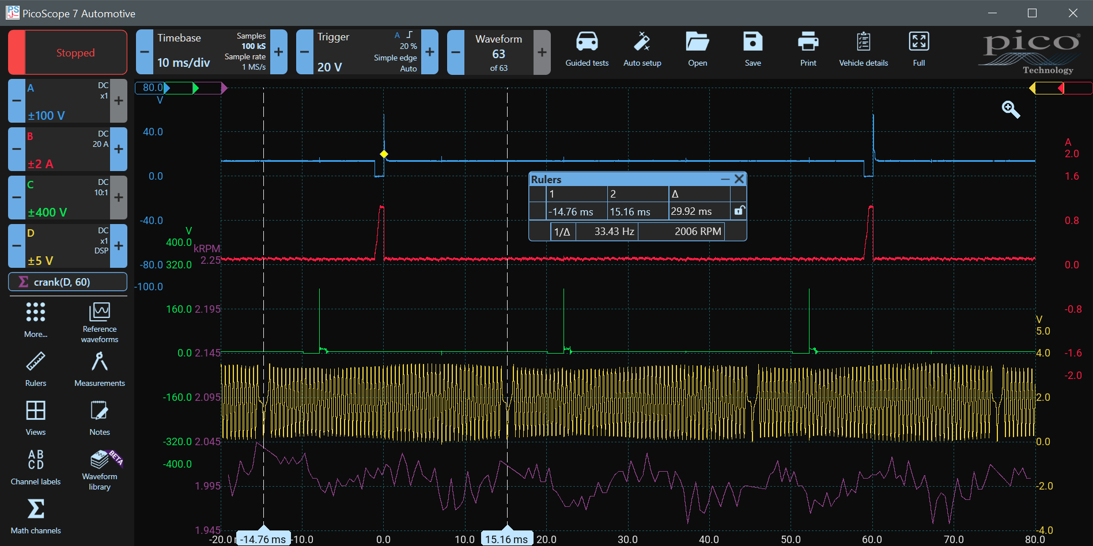Decrease timebase with minus button
The height and width of the screenshot is (546, 1093).
[145, 52]
